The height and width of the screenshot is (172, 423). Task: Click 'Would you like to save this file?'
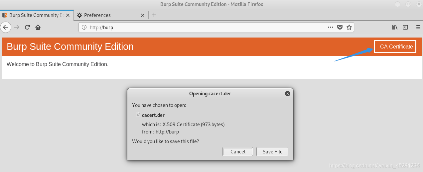(x=166, y=141)
